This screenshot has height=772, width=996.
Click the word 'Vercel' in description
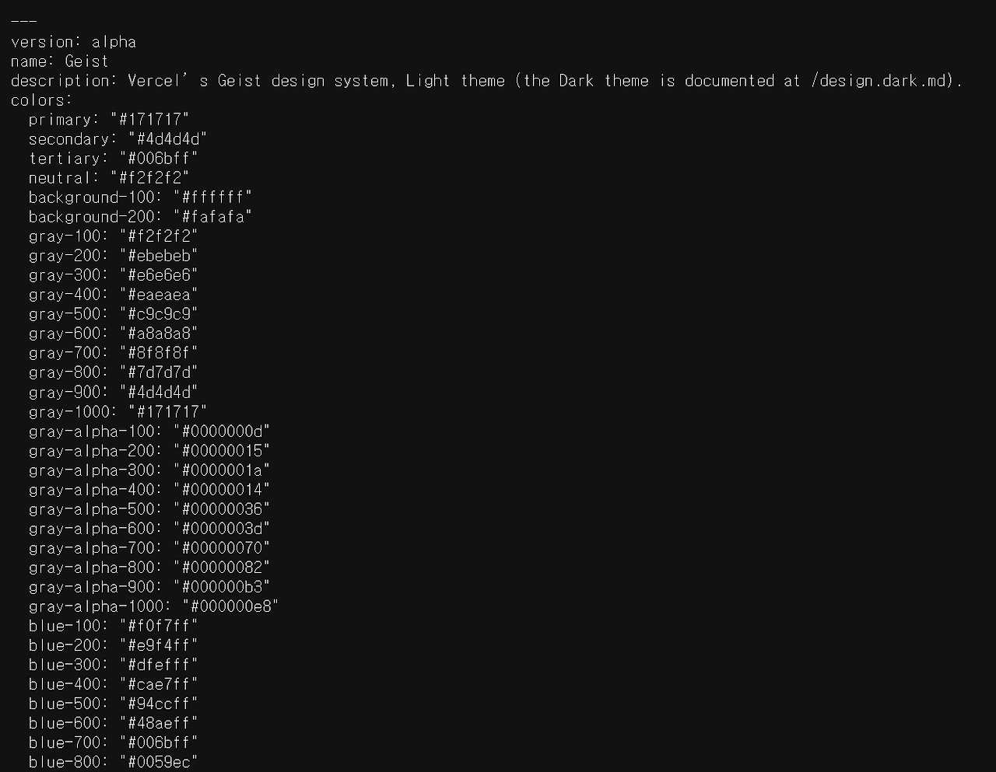pyautogui.click(x=154, y=81)
